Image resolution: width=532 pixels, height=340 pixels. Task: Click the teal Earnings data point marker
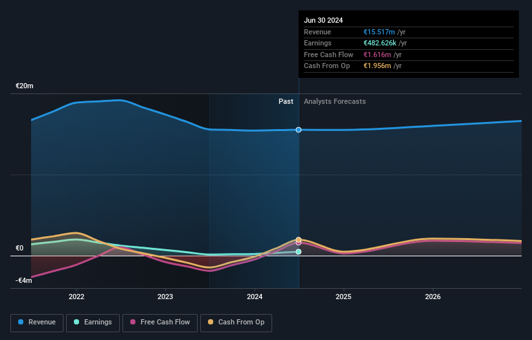point(299,252)
